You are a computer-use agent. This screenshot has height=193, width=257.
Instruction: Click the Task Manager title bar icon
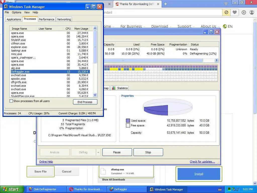point(6,7)
